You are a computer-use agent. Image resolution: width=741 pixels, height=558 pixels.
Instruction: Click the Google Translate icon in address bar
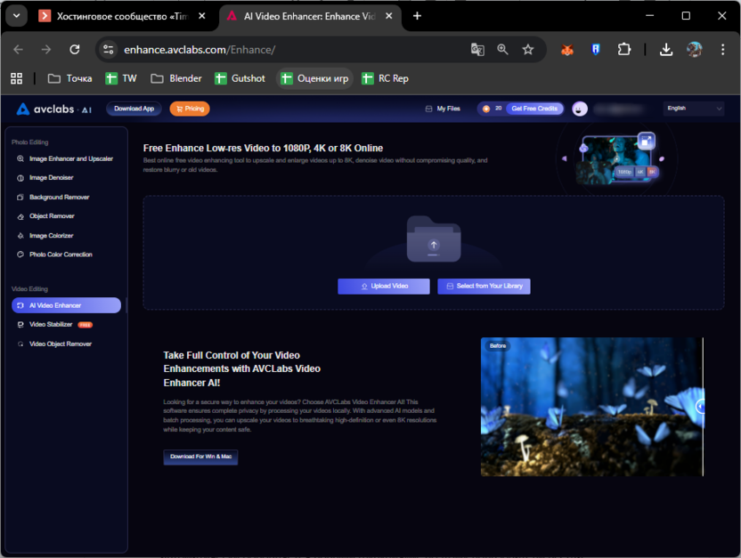point(477,50)
